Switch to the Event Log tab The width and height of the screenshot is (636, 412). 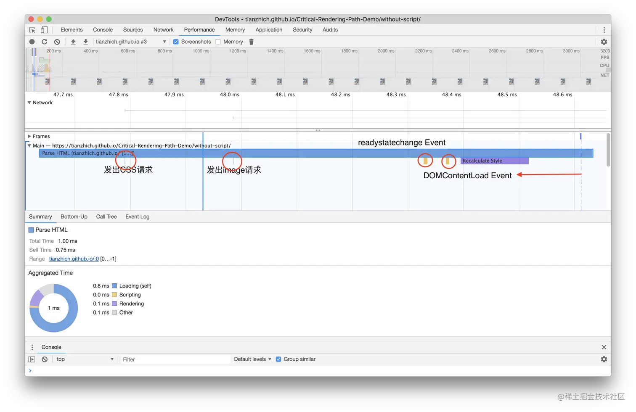[138, 217]
